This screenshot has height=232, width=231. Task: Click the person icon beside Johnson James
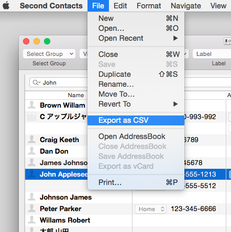pyautogui.click(x=31, y=197)
